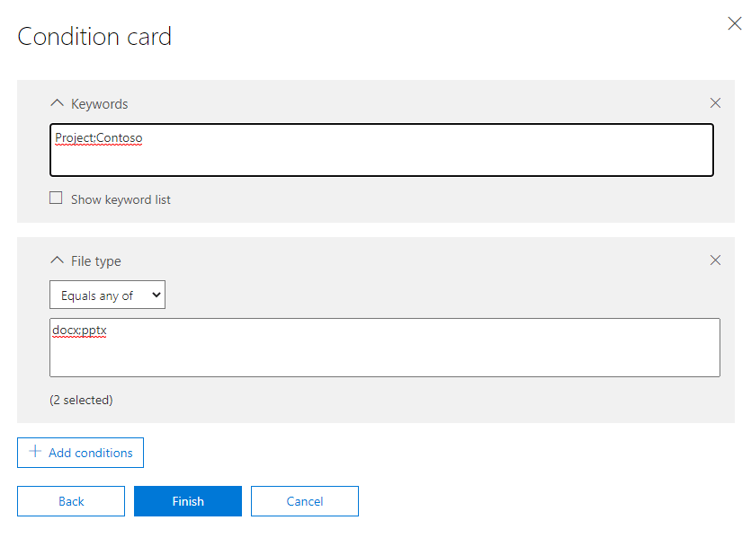Click the Finish button

(188, 501)
